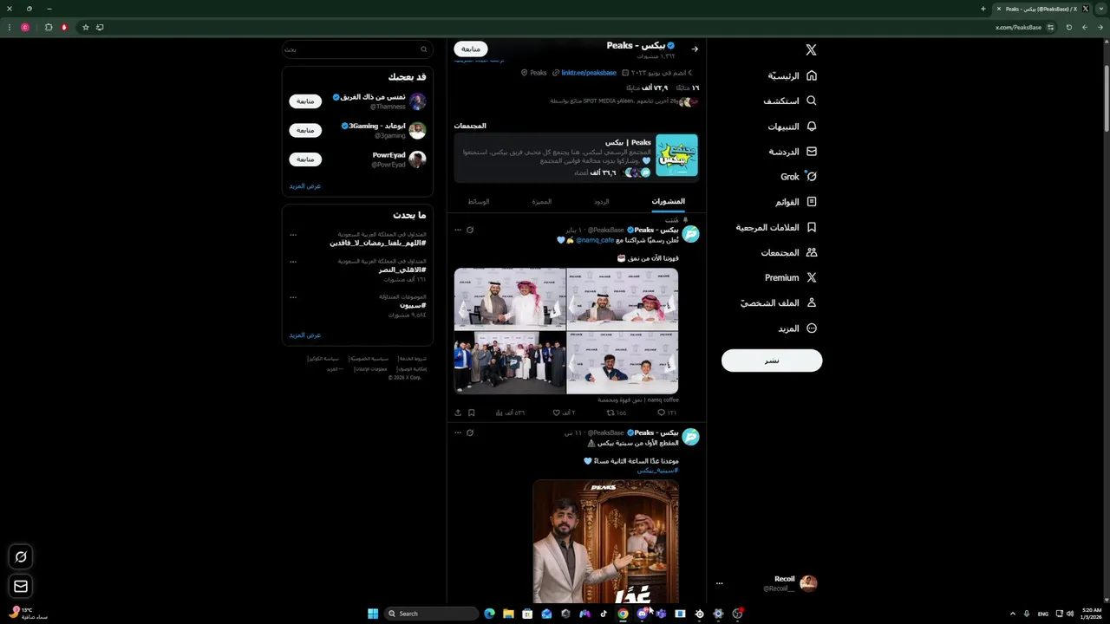Open options for #الاهلي_النصر trend
The width and height of the screenshot is (1110, 624).
293,261
